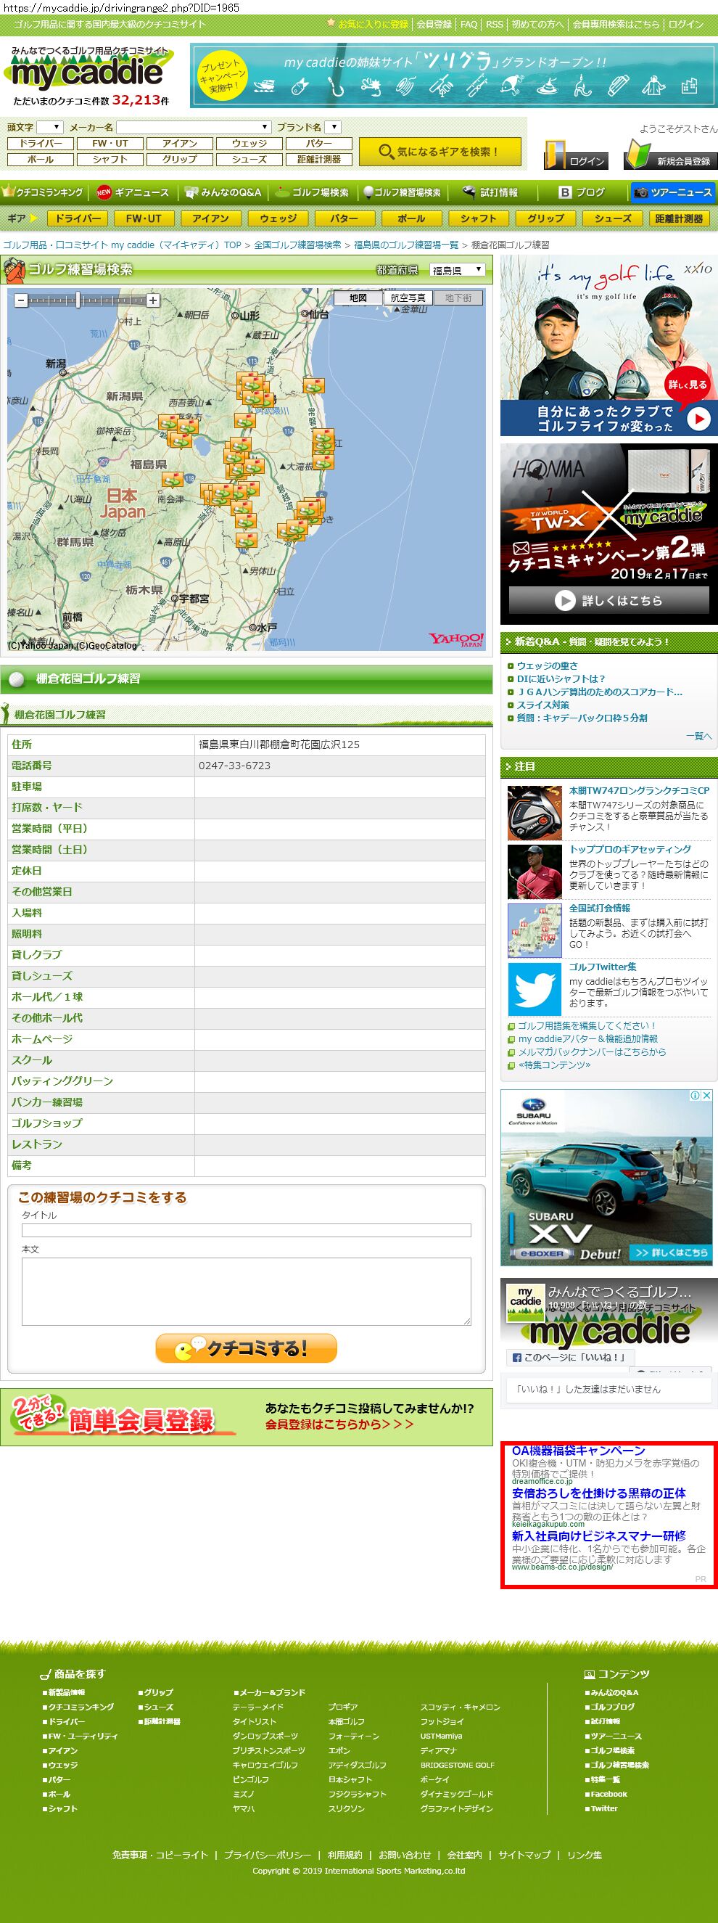Image resolution: width=718 pixels, height=1923 pixels.
Task: Click the シャフト search category button
Action: click(x=110, y=159)
